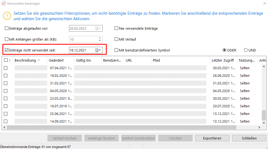Screen dimensions: 268x149
Task: Select the UND radio button
Action: tap(246, 50)
